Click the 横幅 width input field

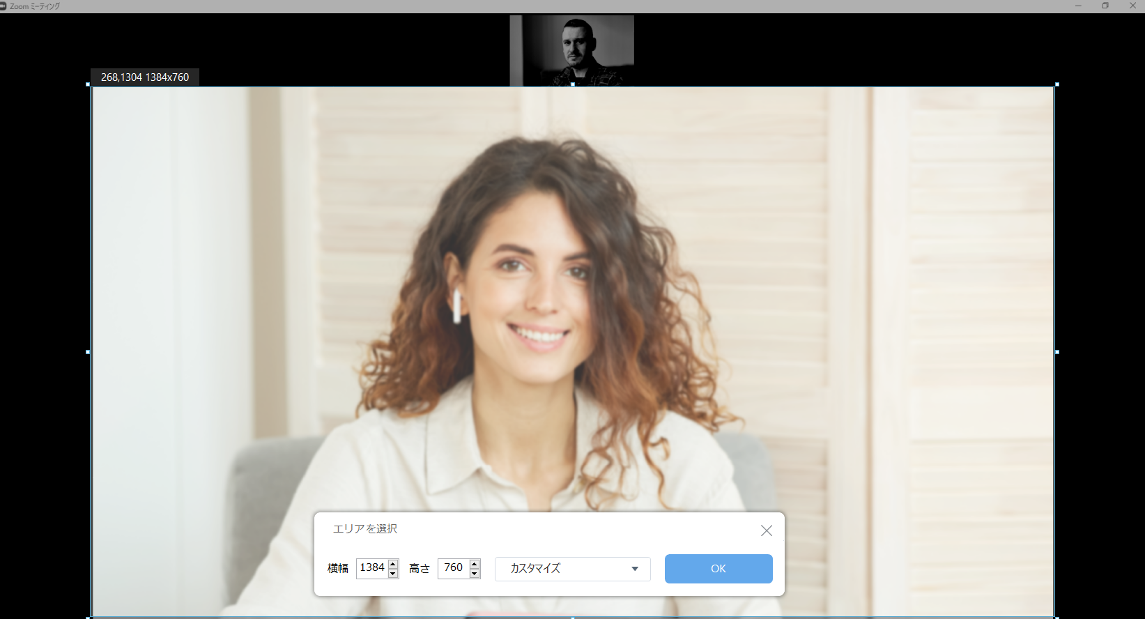click(x=371, y=568)
